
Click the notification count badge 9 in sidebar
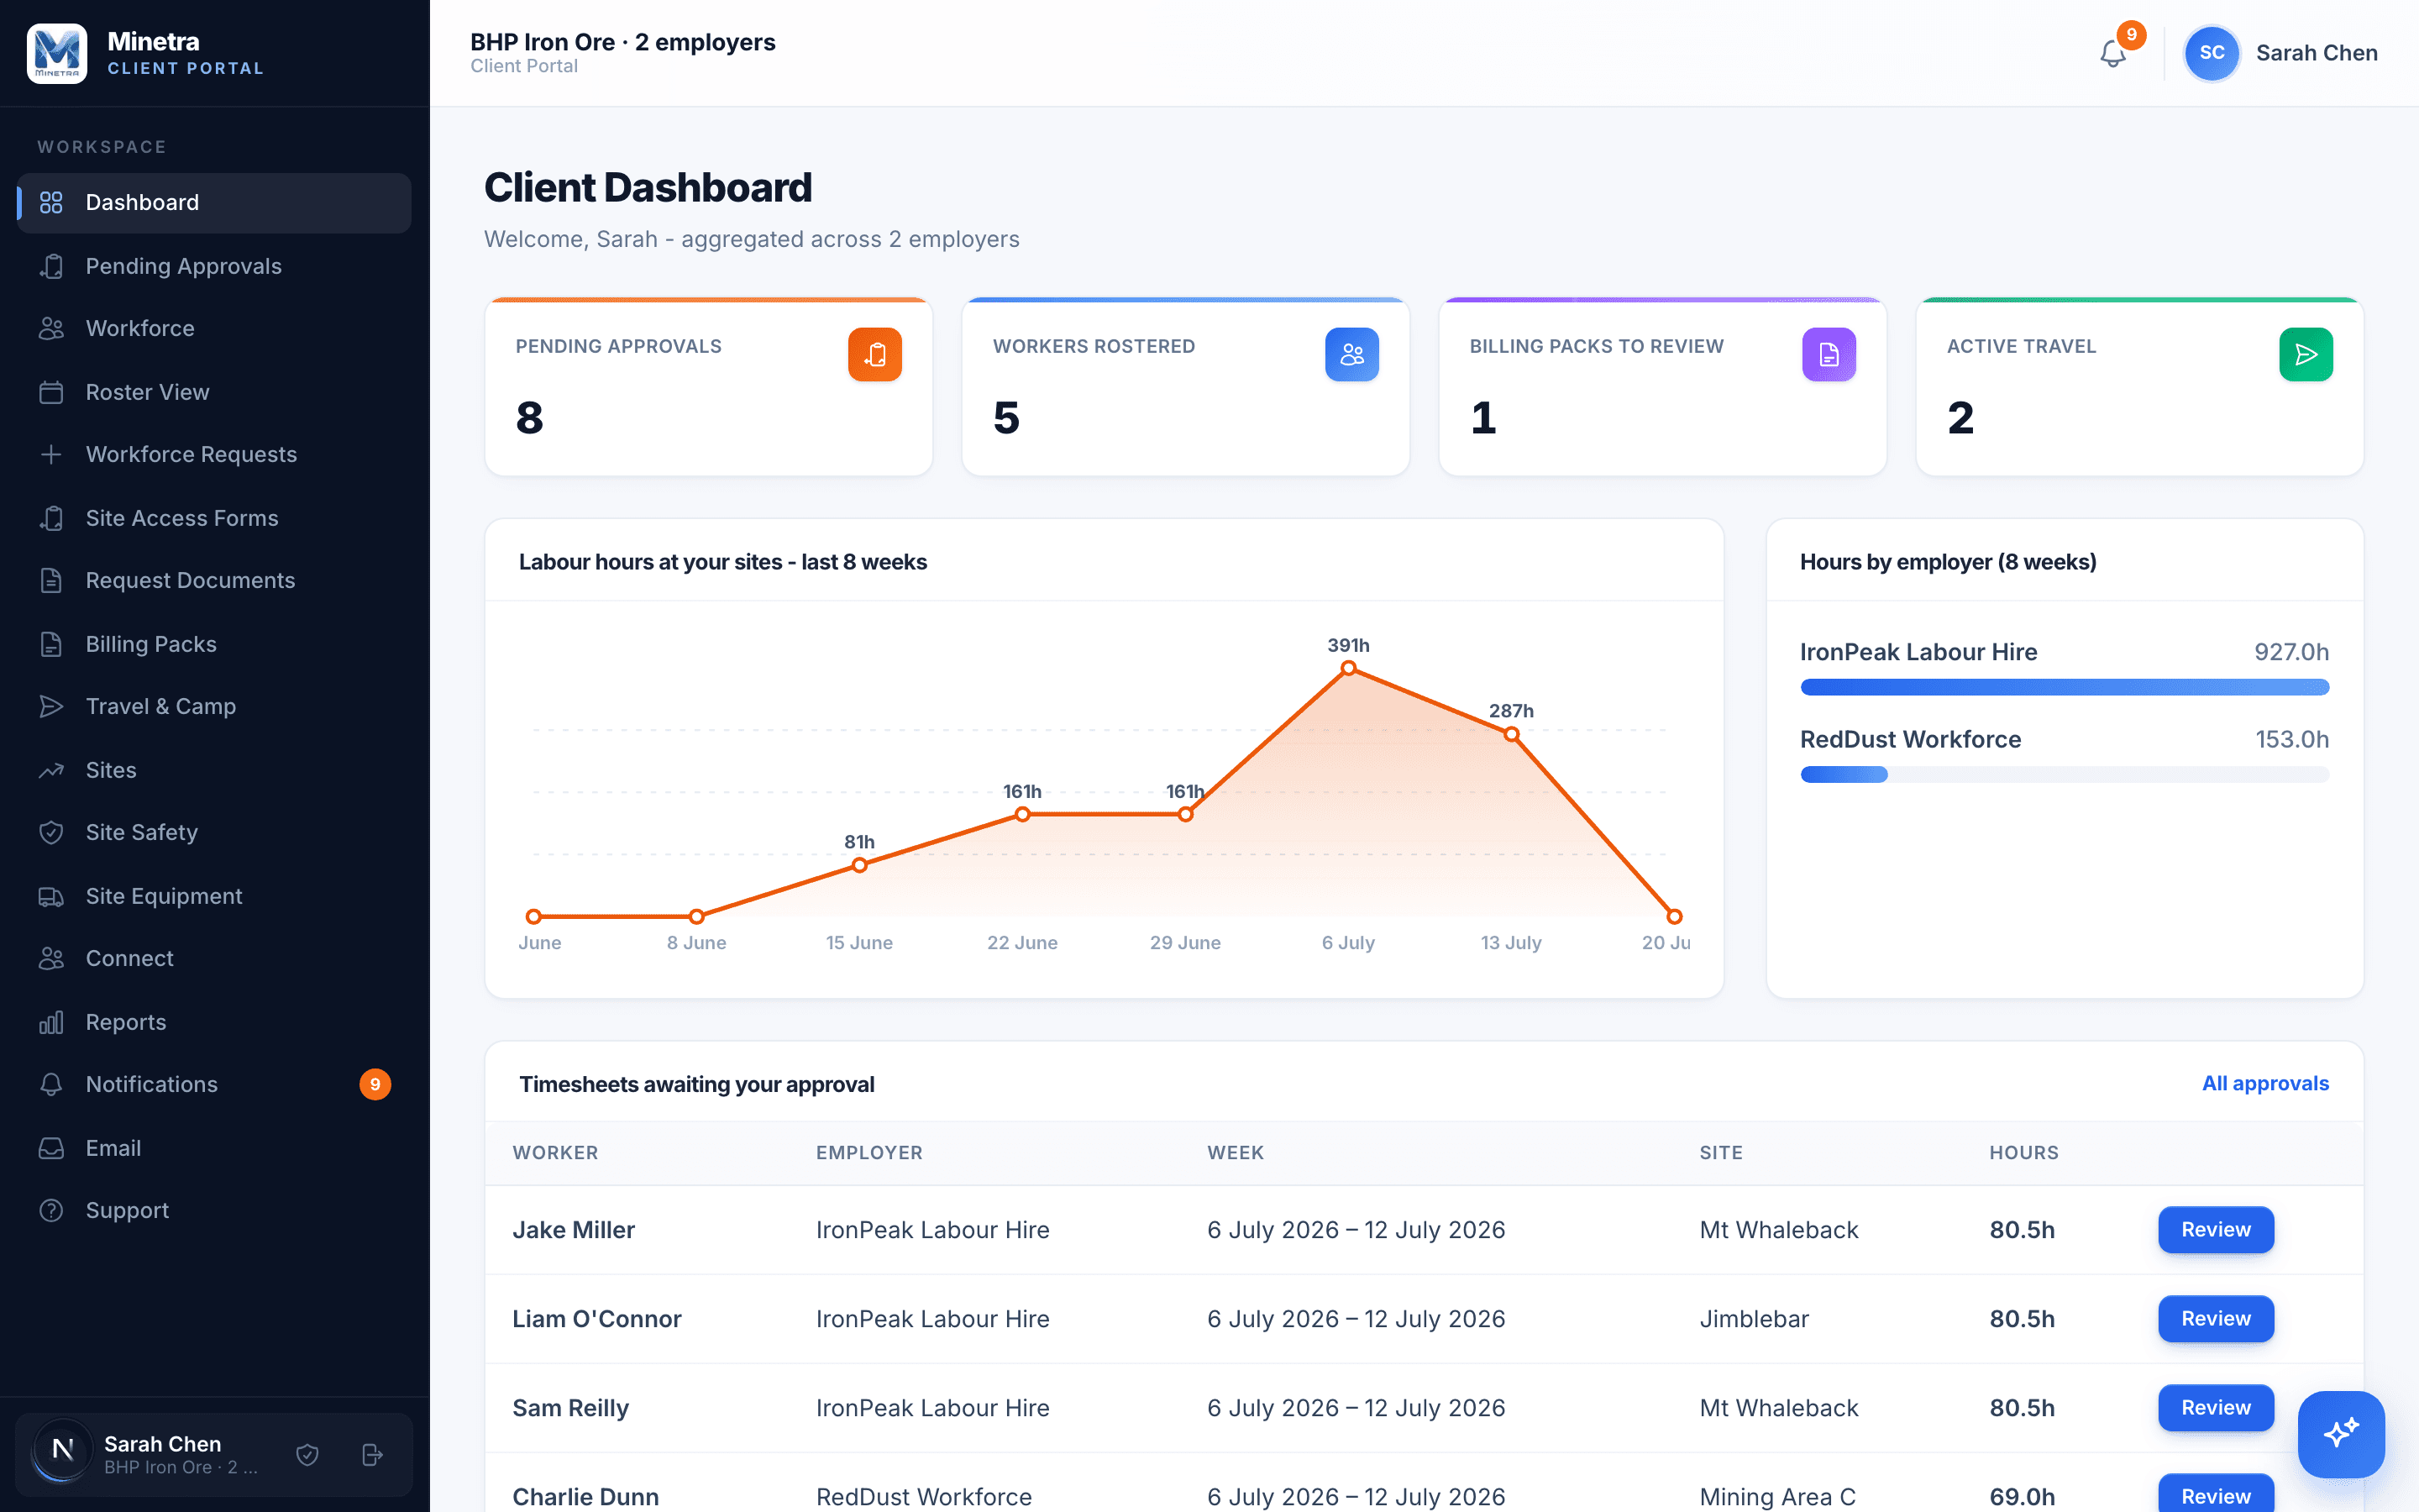(x=375, y=1084)
